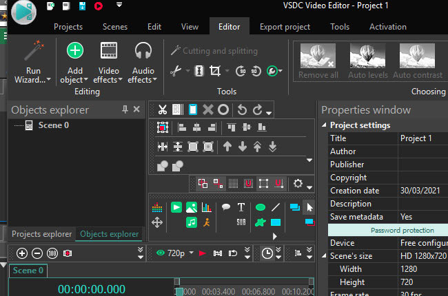Image resolution: width=448 pixels, height=296 pixels.
Task: Select the Scene 0 timeline tab
Action: click(x=28, y=271)
